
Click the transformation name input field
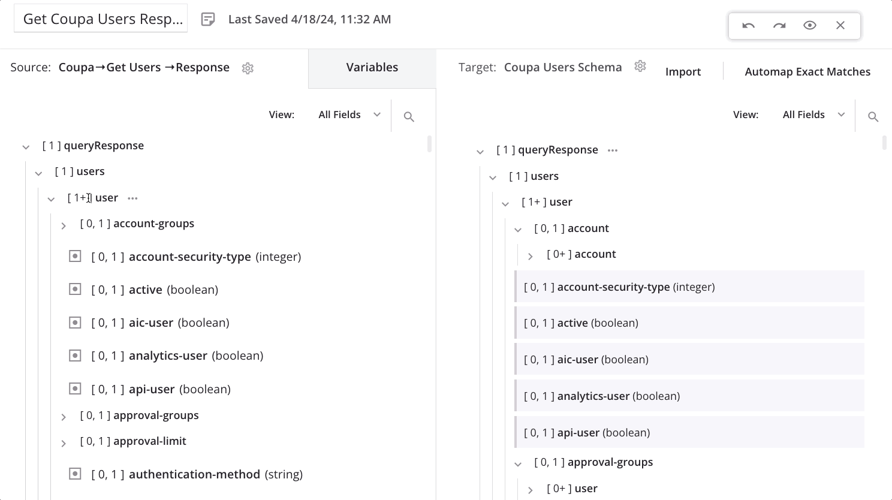click(101, 19)
